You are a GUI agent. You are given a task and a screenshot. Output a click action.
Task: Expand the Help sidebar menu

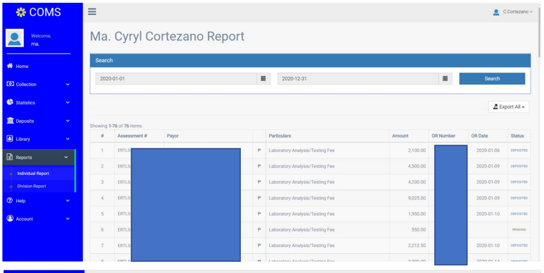39,200
